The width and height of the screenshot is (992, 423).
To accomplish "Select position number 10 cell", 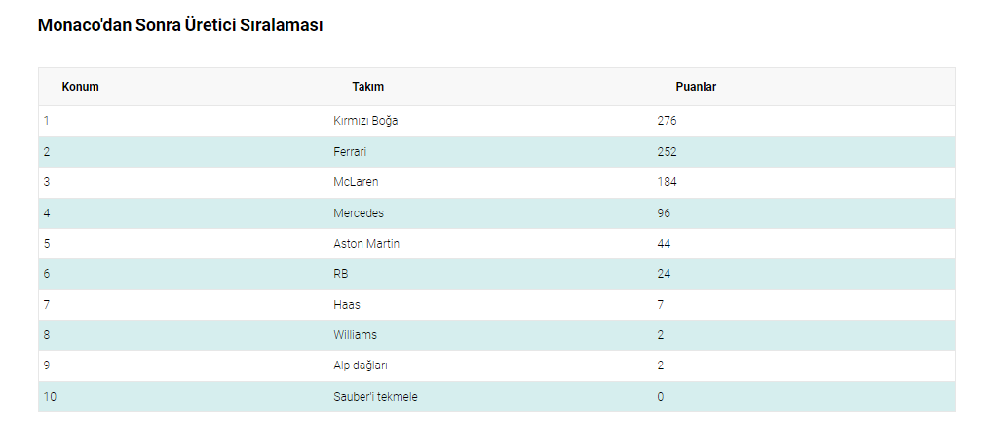I will pyautogui.click(x=50, y=397).
